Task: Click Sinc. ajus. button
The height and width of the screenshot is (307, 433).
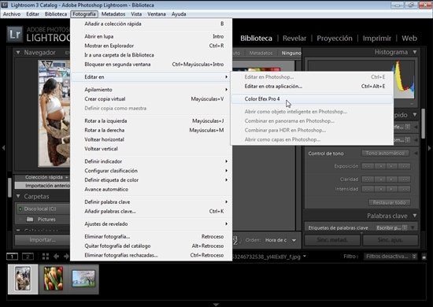Action: [390, 240]
